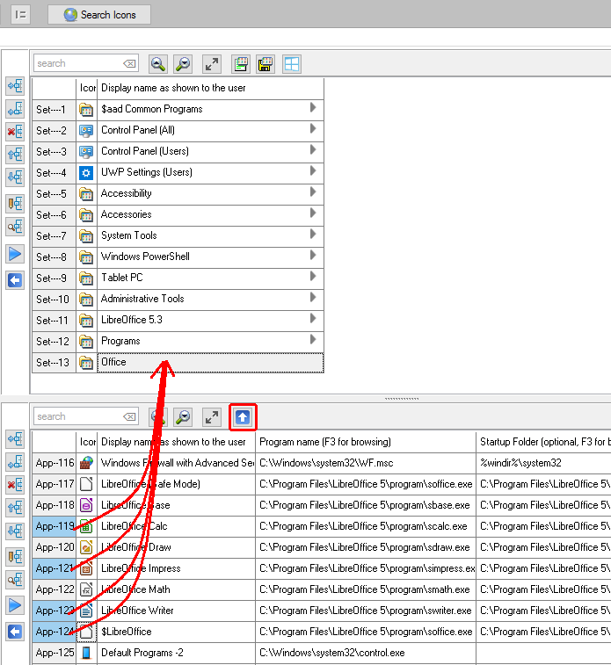611x665 pixels.
Task: Expand the Windows PowerShell set arrow
Action: click(313, 256)
